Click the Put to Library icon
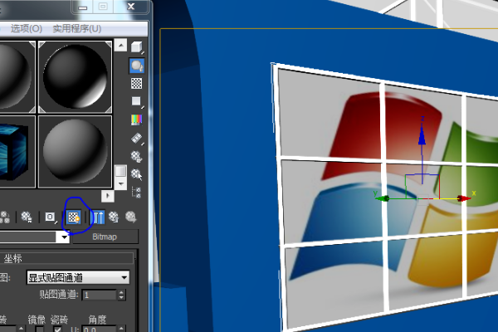 point(27,217)
